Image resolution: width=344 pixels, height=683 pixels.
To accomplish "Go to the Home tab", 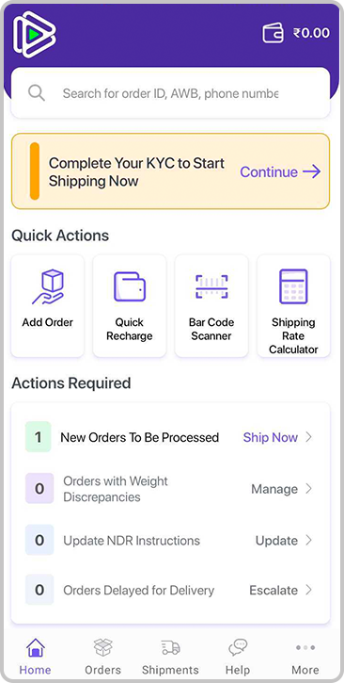I will tap(35, 657).
